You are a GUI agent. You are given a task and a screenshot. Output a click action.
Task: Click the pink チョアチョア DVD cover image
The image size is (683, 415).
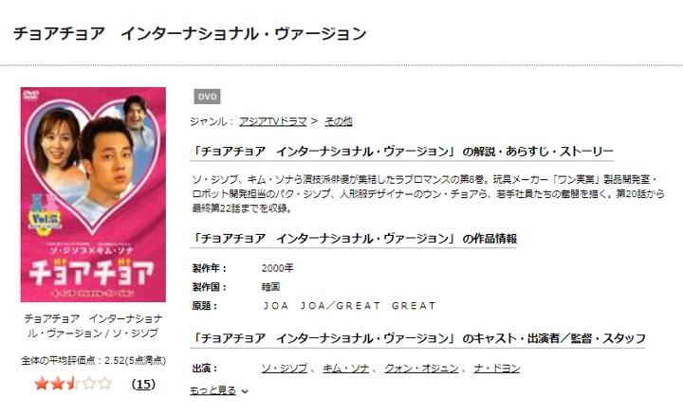tap(93, 194)
